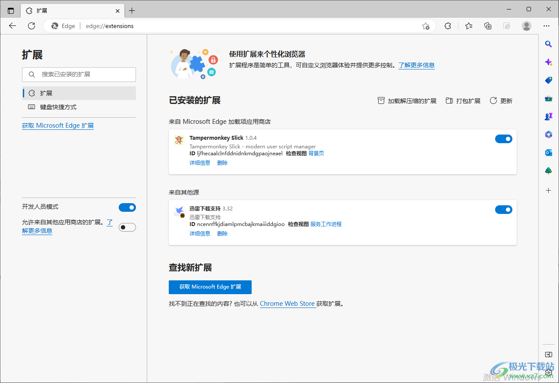Click 删除 for Tampermonkey Slick
559x383 pixels.
pos(222,163)
